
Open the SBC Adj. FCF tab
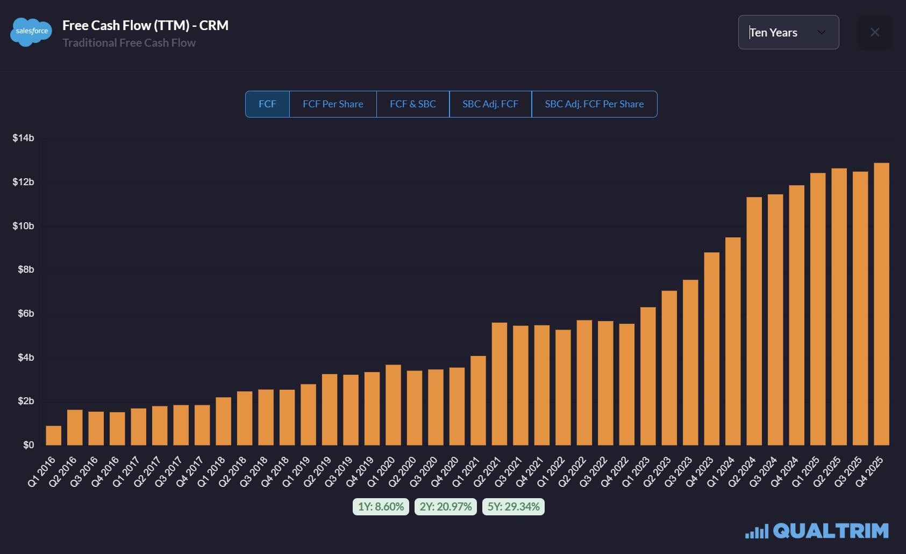tap(490, 104)
